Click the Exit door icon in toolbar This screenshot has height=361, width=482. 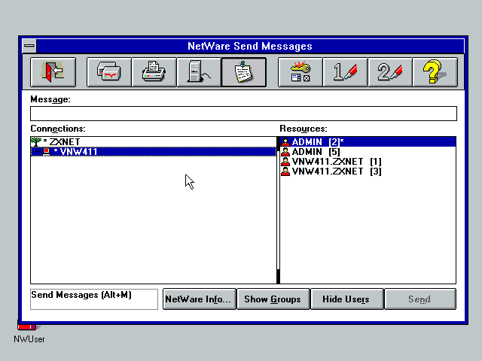[x=53, y=72]
